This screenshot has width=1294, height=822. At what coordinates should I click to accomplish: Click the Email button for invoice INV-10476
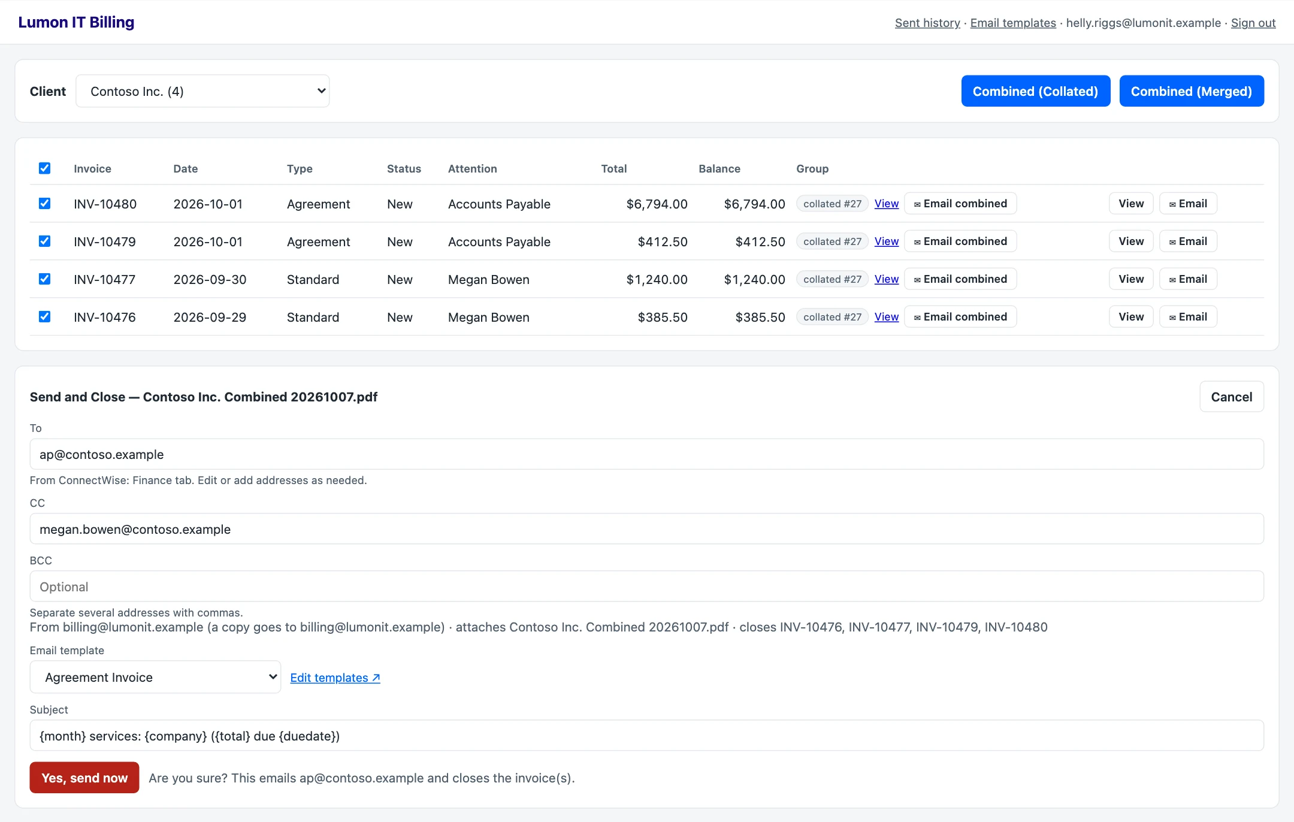click(1188, 317)
